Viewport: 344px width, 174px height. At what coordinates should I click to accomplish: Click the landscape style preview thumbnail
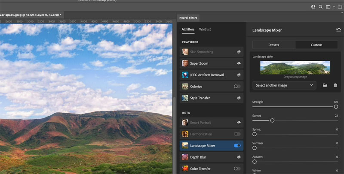[295, 68]
